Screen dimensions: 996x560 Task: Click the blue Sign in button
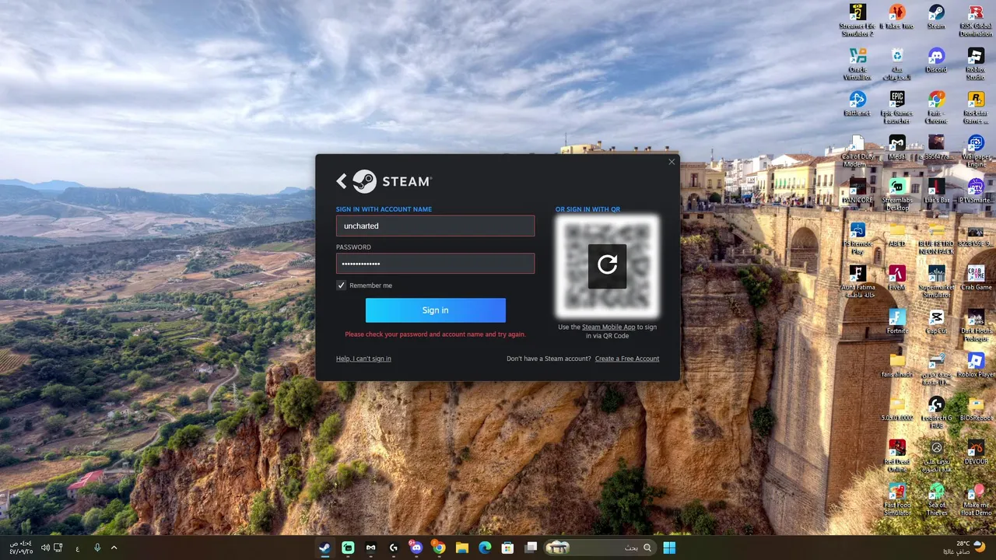(x=435, y=310)
